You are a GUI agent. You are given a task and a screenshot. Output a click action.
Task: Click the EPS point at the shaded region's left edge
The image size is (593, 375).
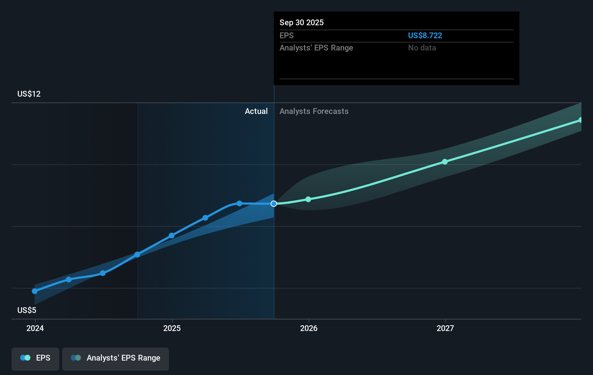(137, 255)
